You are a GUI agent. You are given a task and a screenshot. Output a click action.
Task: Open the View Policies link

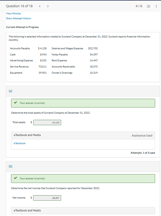tap(13, 13)
